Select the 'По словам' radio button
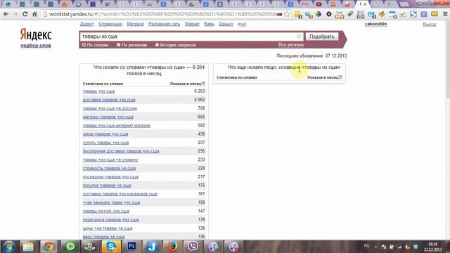This screenshot has width=450, height=253. [x=84, y=45]
